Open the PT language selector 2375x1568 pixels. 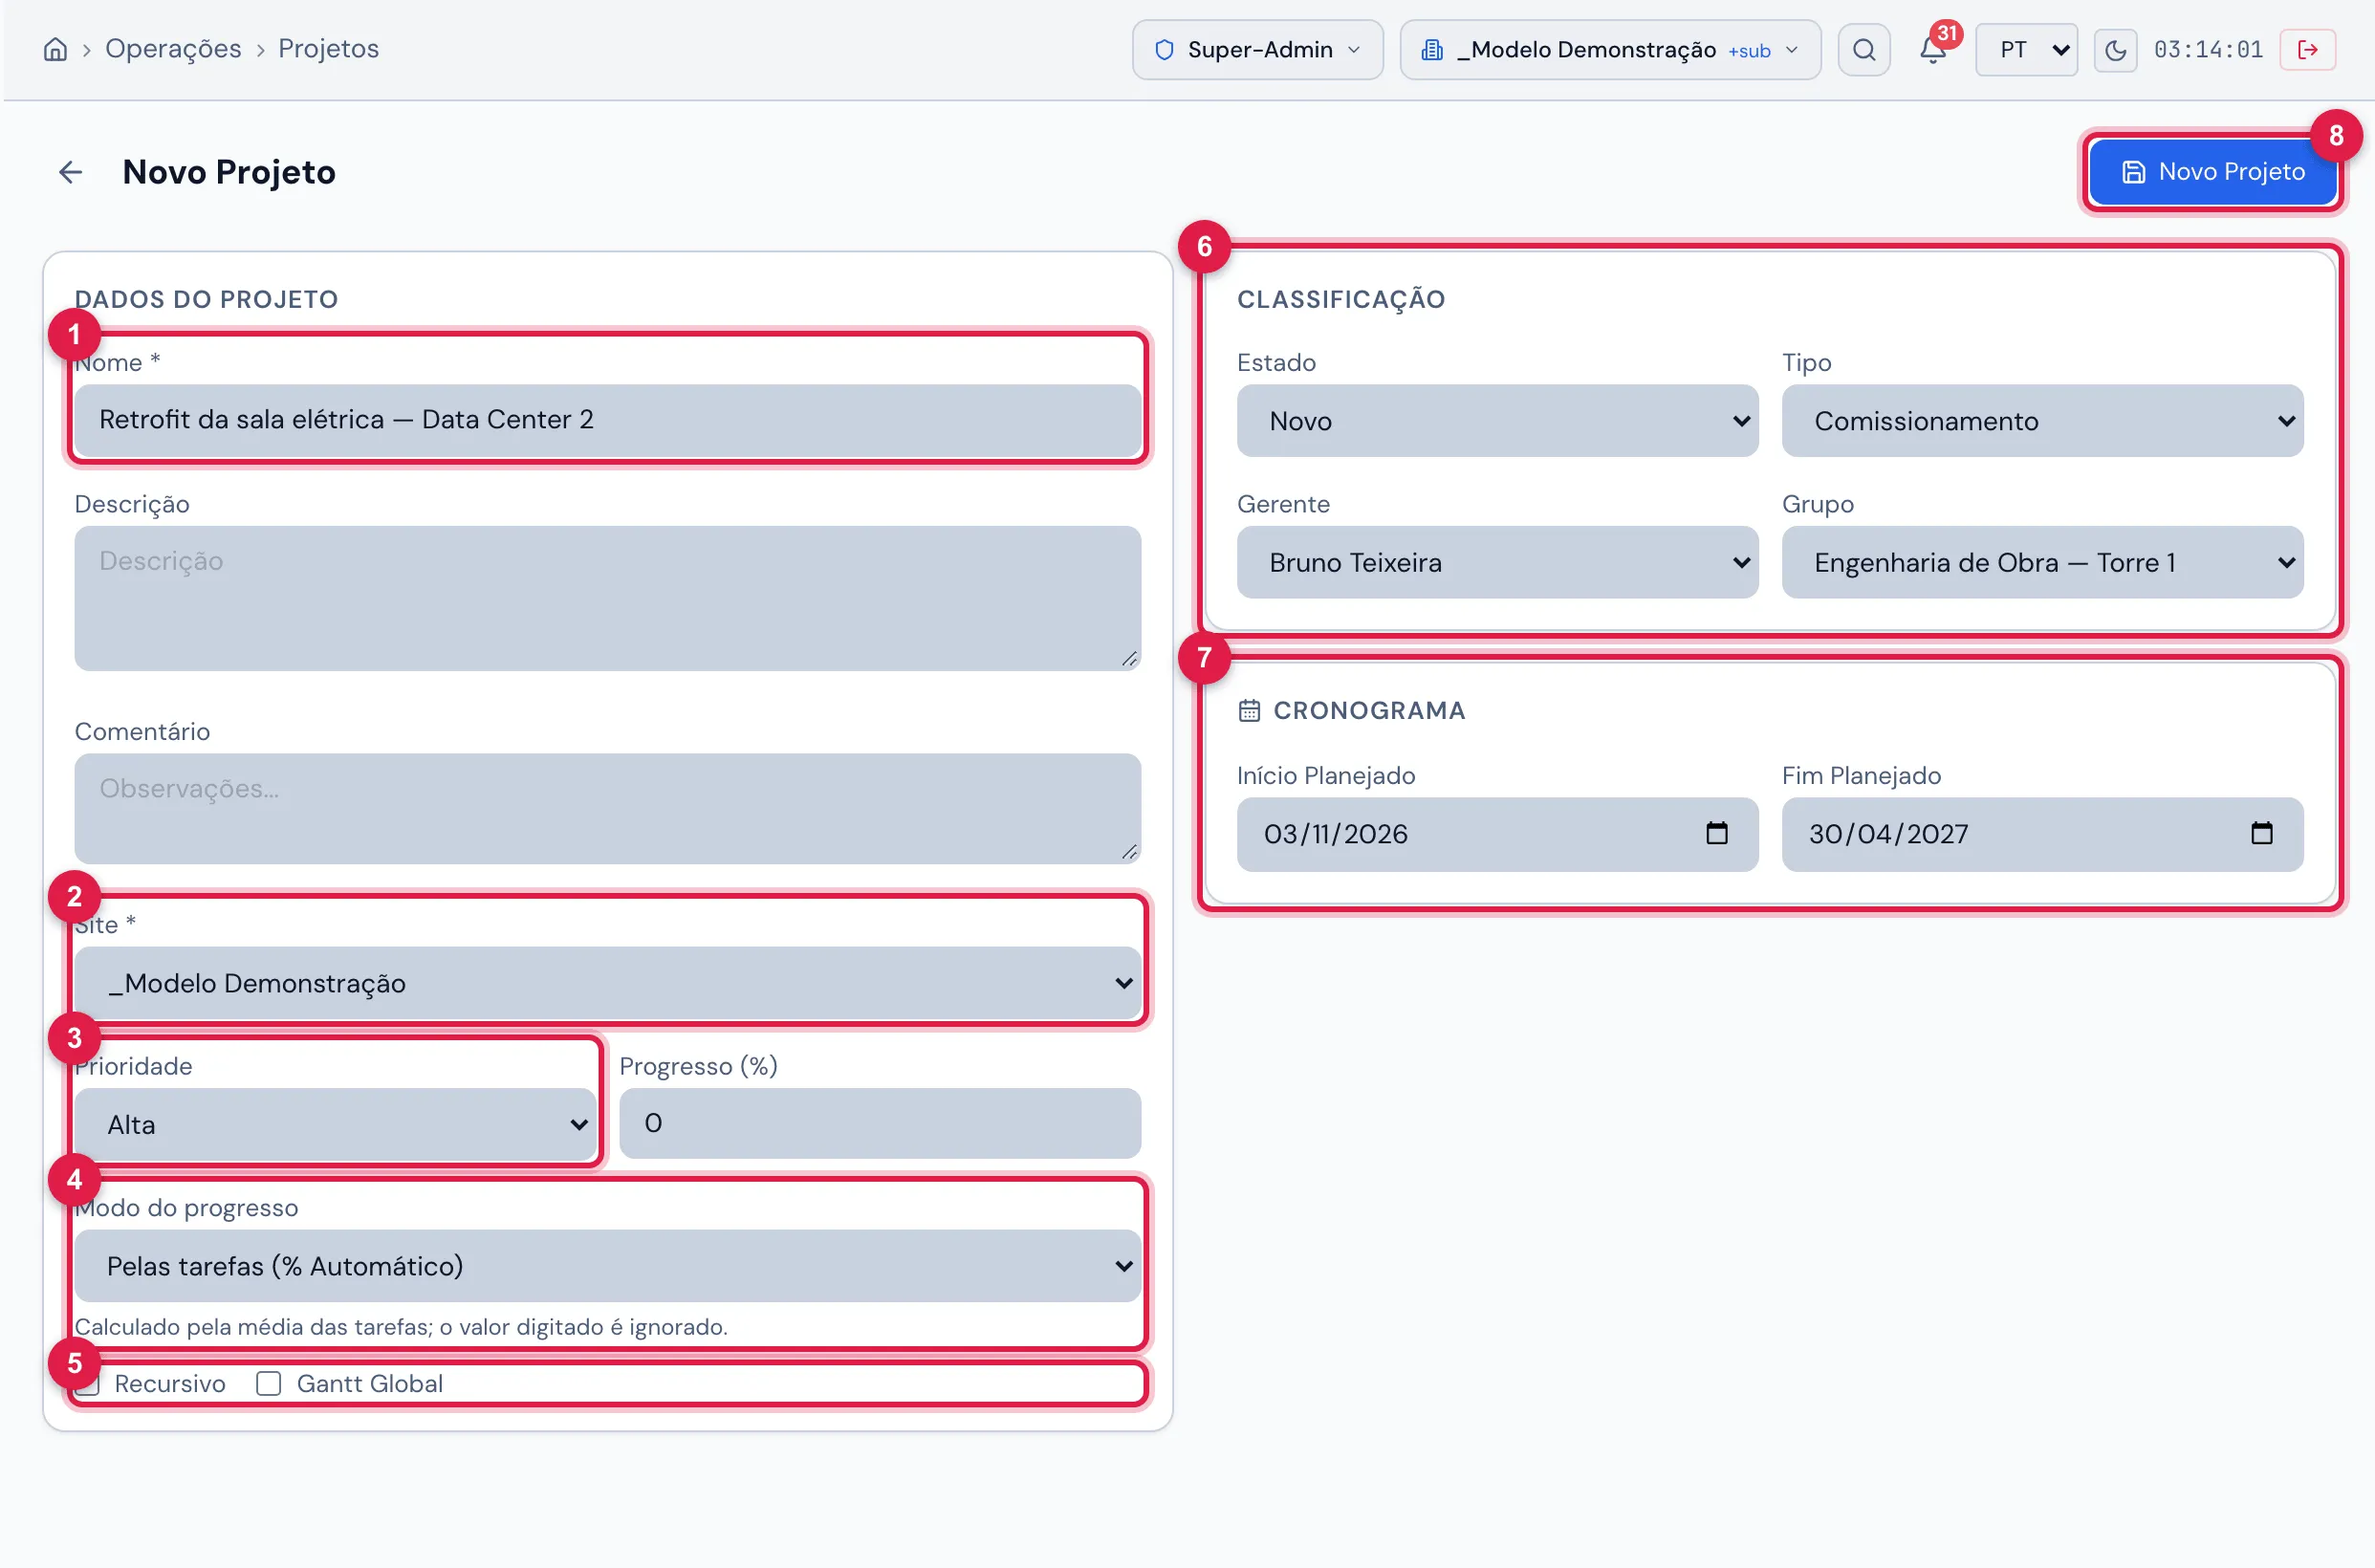pos(2026,50)
